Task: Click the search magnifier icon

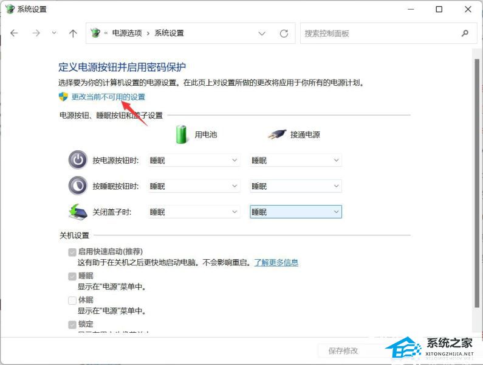Action: coord(465,33)
